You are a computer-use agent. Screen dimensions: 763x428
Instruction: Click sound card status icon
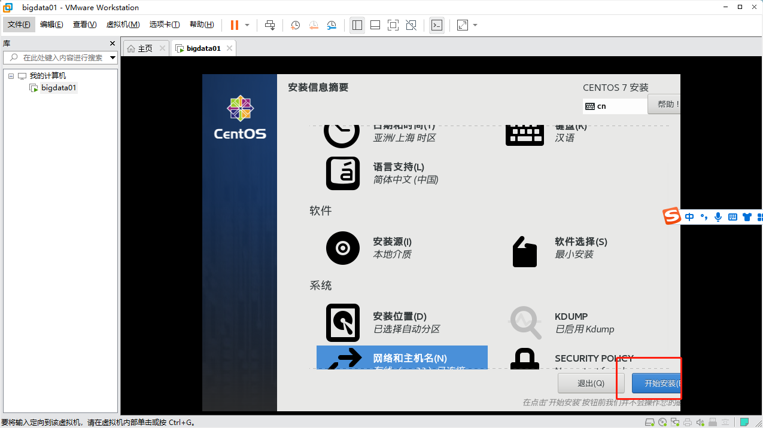pos(700,422)
